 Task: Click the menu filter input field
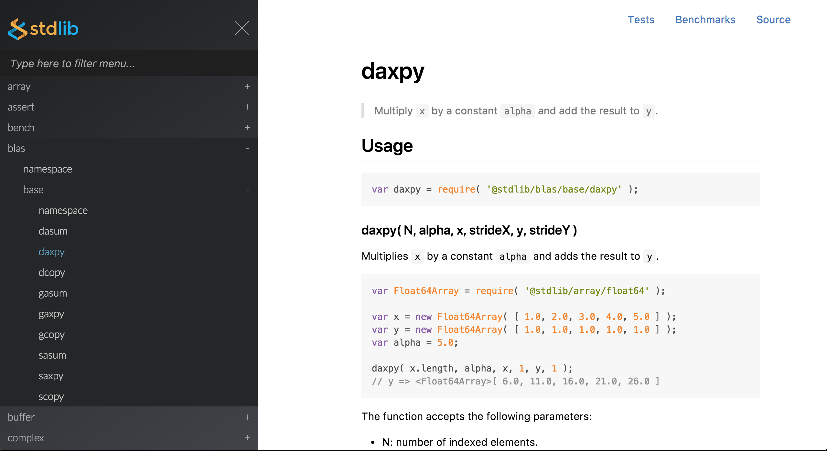pyautogui.click(x=129, y=63)
